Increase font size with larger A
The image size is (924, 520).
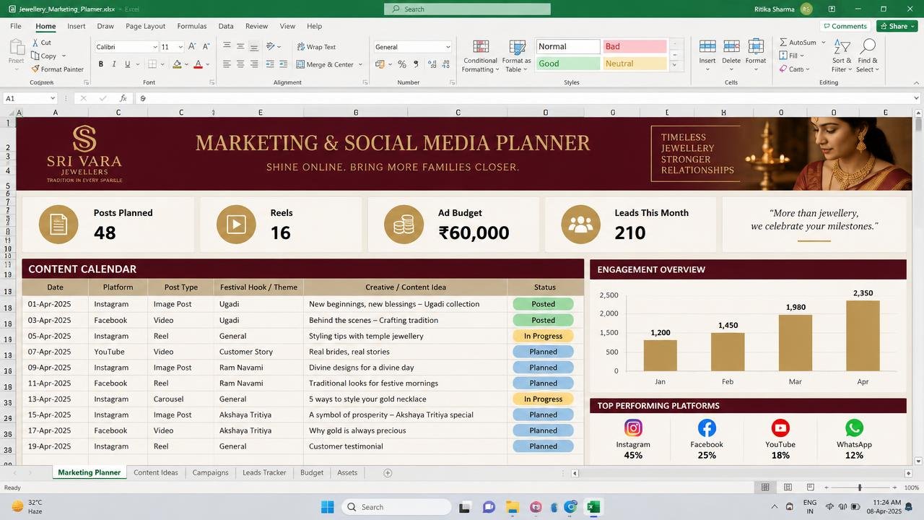[x=192, y=47]
